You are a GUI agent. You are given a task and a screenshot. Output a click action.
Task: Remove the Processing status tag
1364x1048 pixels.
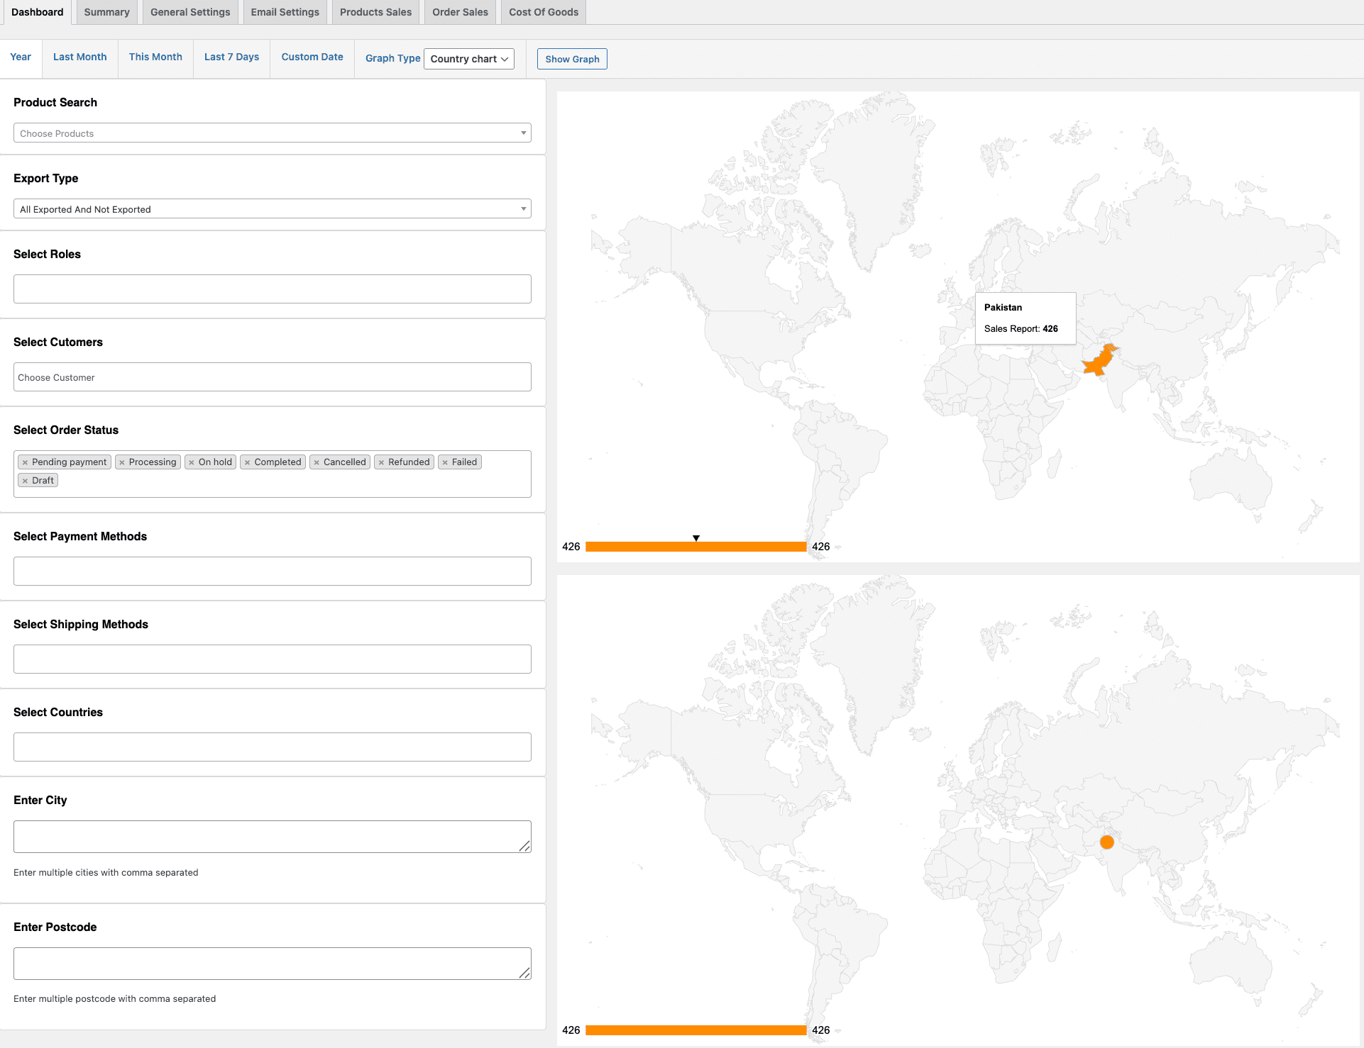(x=122, y=462)
